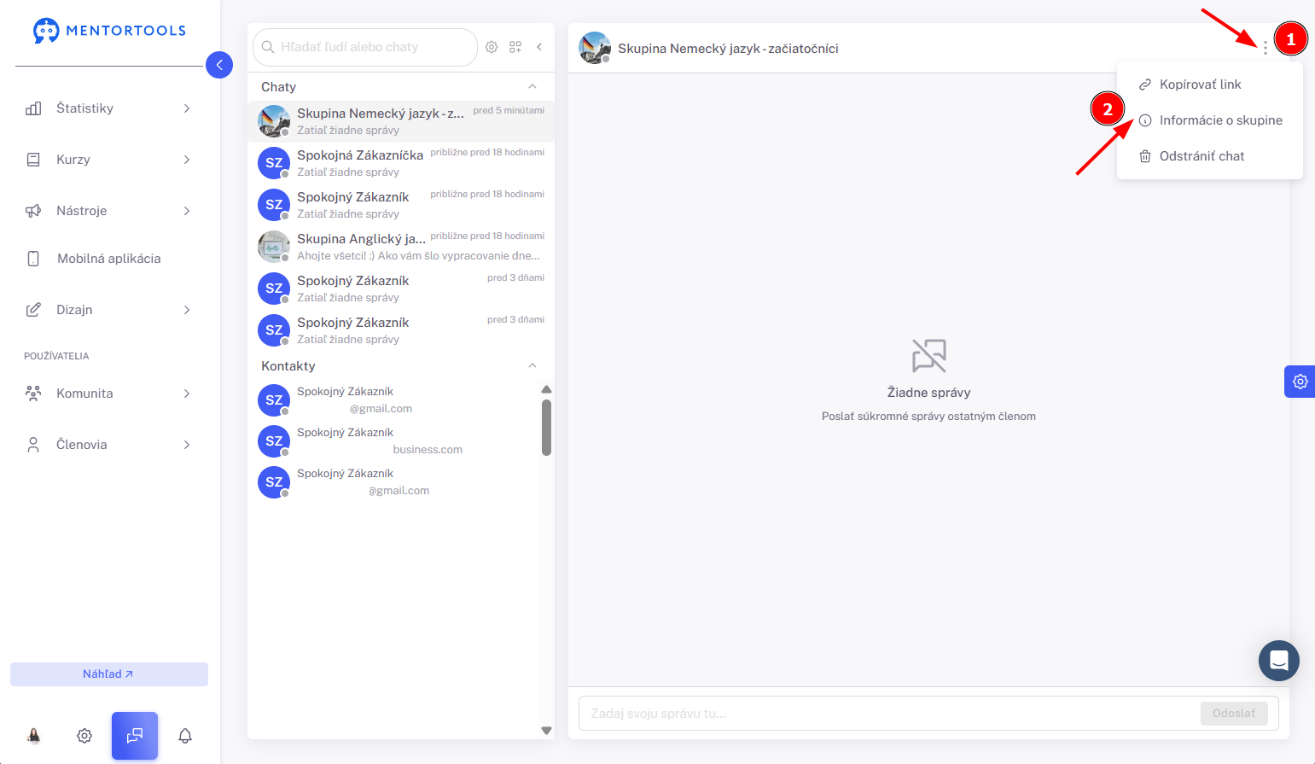Click the bottom settings gear icon

tap(84, 735)
